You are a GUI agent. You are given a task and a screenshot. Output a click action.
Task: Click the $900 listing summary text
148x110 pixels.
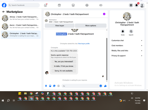point(61,22)
